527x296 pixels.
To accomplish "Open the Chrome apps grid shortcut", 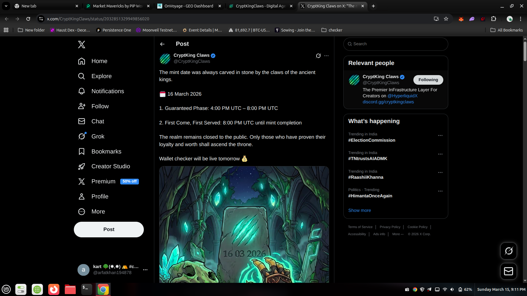I will coord(6,30).
